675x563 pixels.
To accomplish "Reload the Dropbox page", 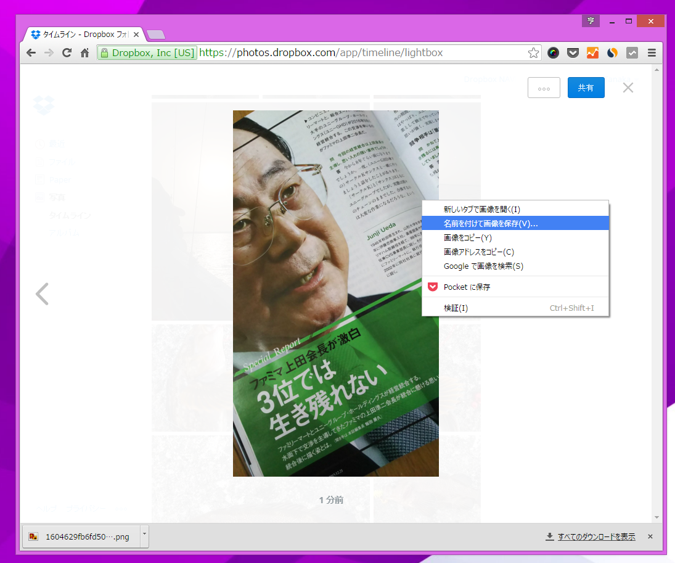I will point(67,53).
